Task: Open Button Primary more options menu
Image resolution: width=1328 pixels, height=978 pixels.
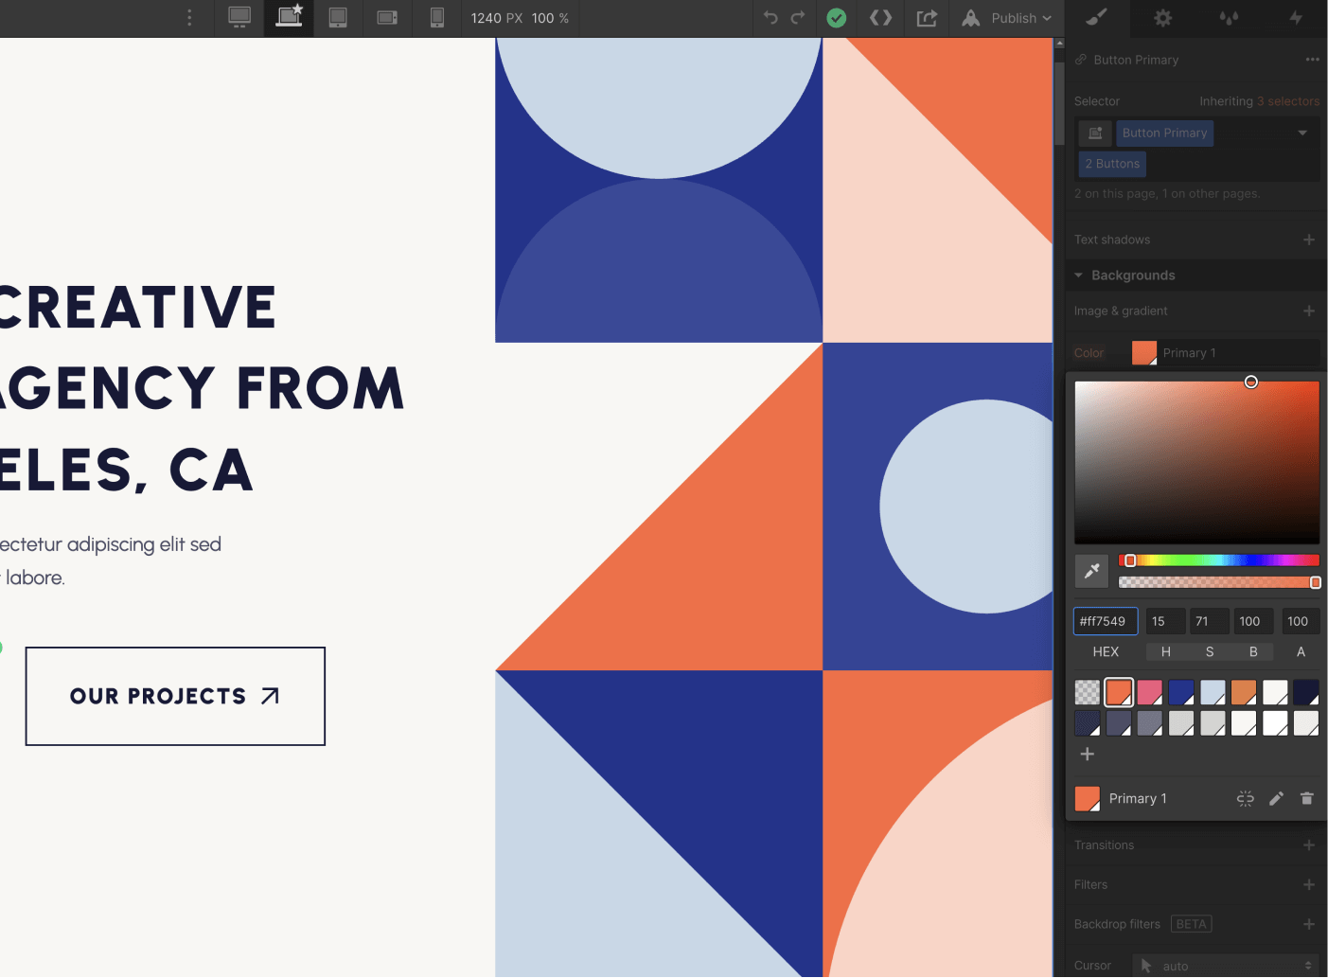Action: click(x=1312, y=60)
